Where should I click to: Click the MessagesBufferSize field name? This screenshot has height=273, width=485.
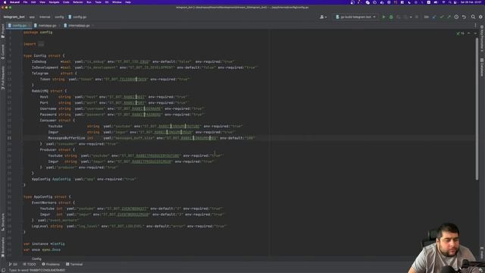(66, 138)
